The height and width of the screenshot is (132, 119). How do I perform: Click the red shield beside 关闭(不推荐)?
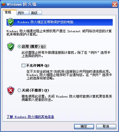[10, 90]
